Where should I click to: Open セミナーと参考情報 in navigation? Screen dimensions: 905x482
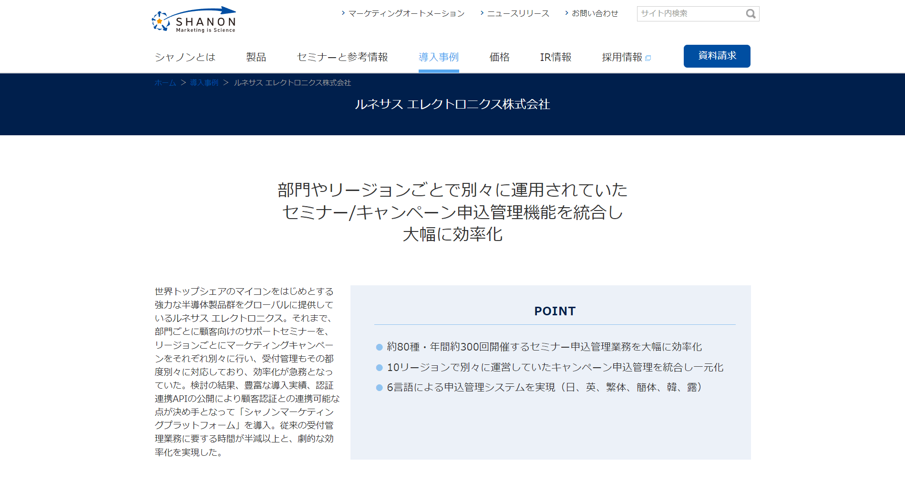pyautogui.click(x=342, y=57)
